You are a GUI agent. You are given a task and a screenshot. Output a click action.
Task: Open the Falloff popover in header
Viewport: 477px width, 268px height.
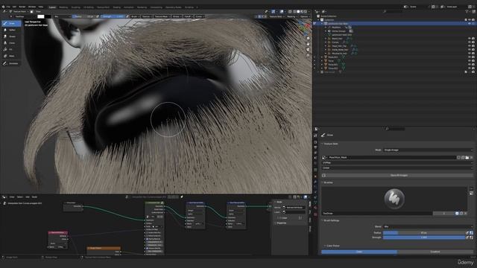click(x=189, y=16)
